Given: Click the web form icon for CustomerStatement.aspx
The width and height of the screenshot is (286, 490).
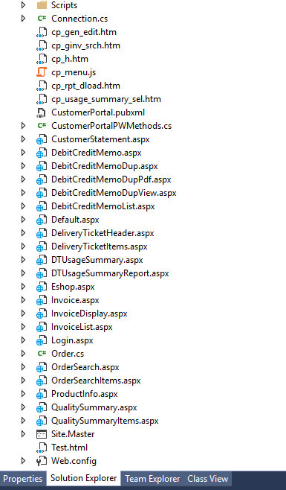Looking at the screenshot, I should 42,139.
